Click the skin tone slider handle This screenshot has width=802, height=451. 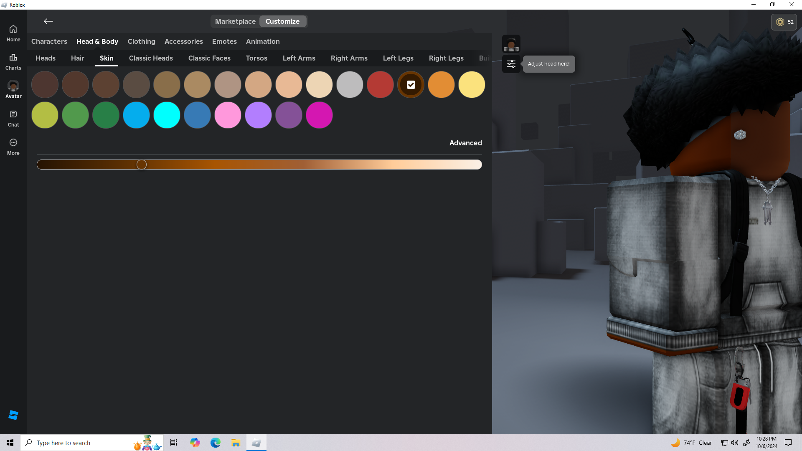[142, 165]
